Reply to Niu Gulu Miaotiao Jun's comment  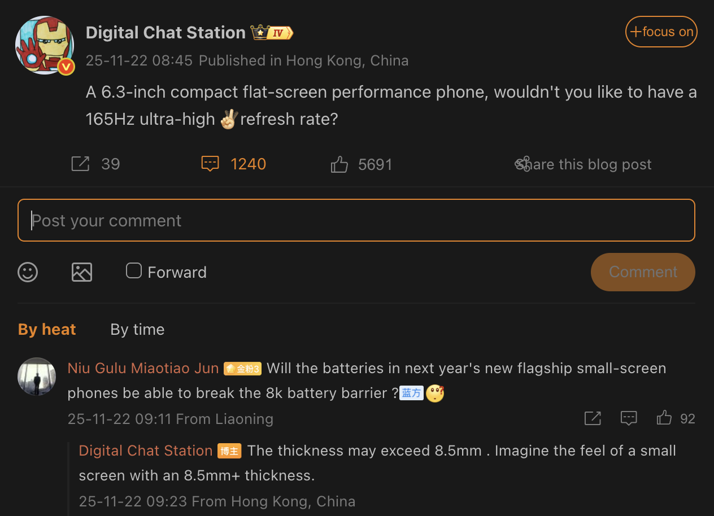coord(629,418)
